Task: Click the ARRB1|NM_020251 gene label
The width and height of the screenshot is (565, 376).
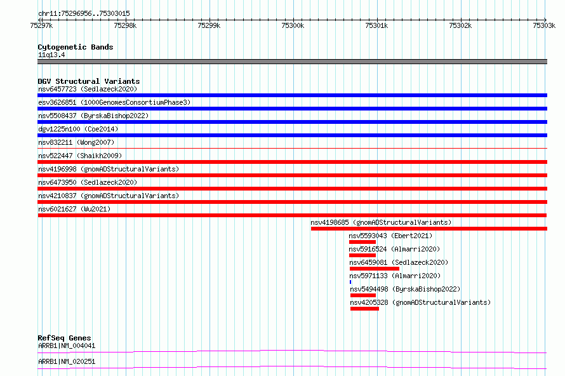Action: coord(67,361)
